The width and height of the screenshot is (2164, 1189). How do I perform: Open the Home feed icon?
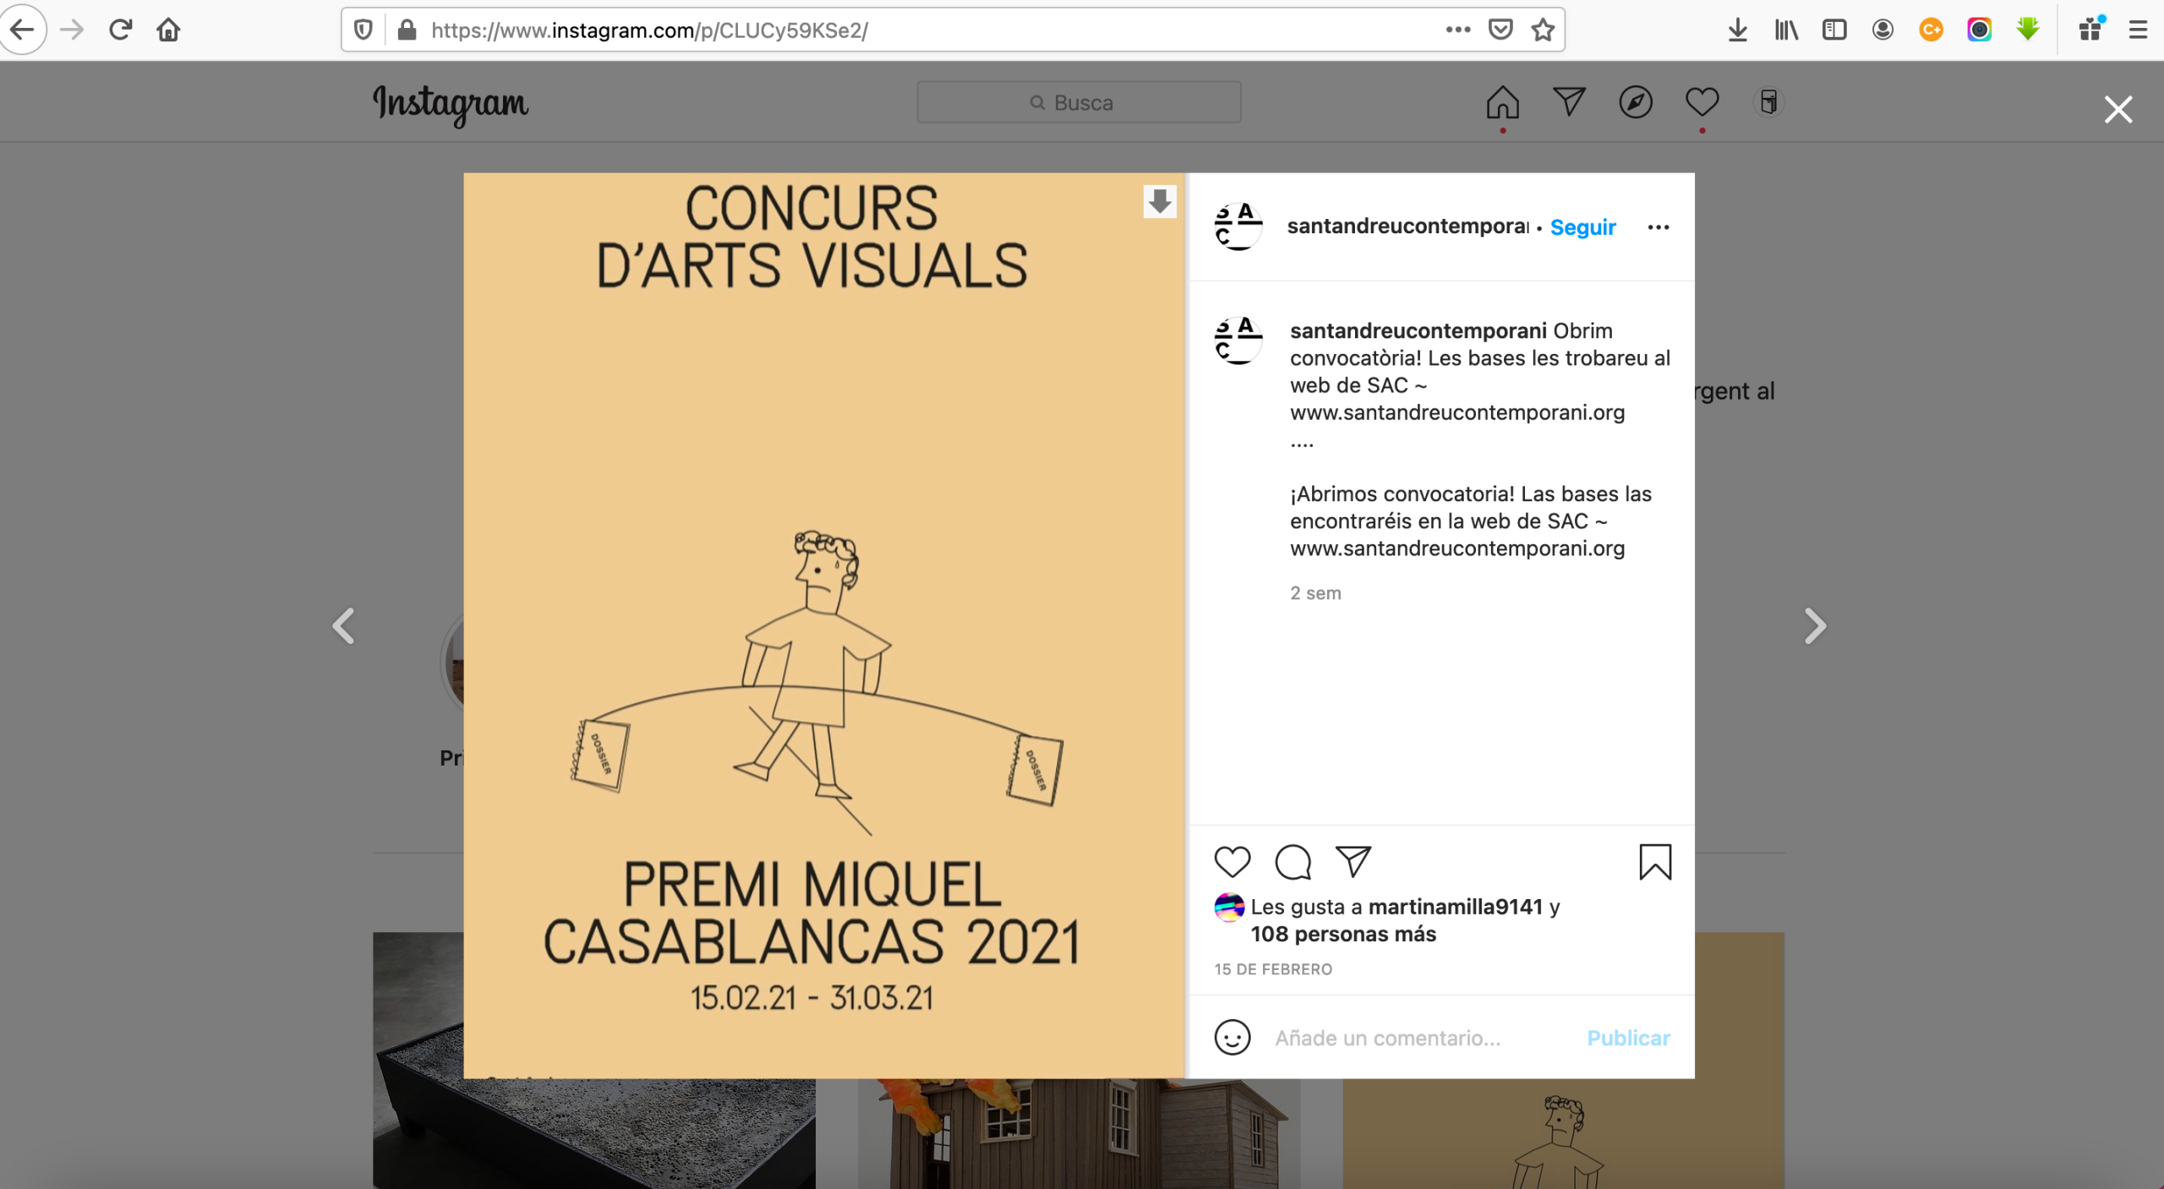(x=1502, y=102)
